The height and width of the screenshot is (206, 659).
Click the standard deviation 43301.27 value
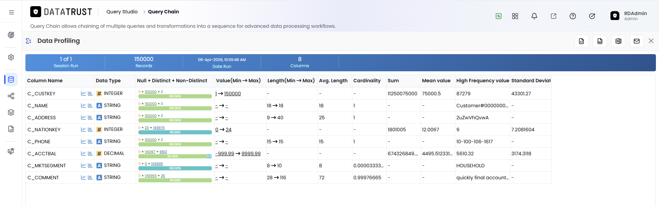click(521, 94)
